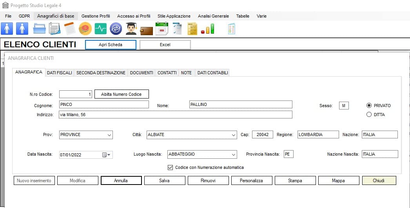Open the Anagrafici di base menu
This screenshot has width=410, height=208.
(56, 16)
